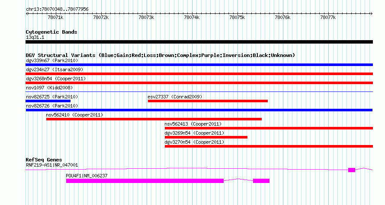Open the POU4F1|NM_006237 gene label

tap(87, 176)
